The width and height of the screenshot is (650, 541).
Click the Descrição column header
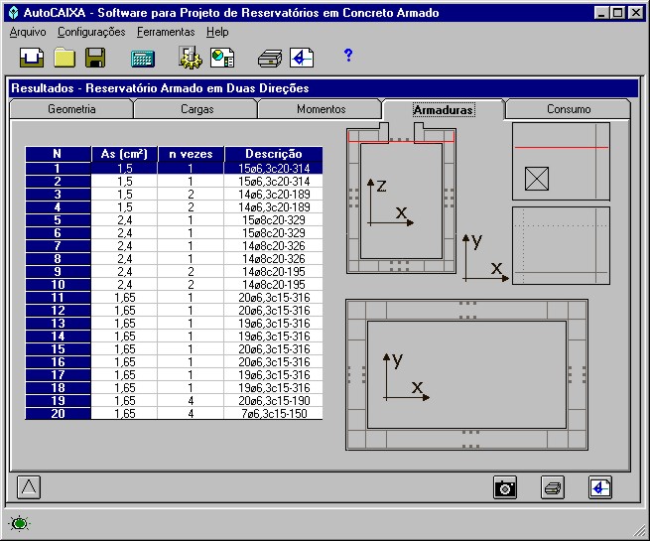pyautogui.click(x=274, y=154)
